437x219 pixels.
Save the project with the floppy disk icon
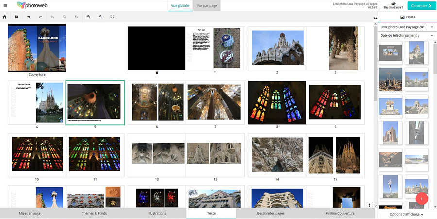[x=17, y=17]
